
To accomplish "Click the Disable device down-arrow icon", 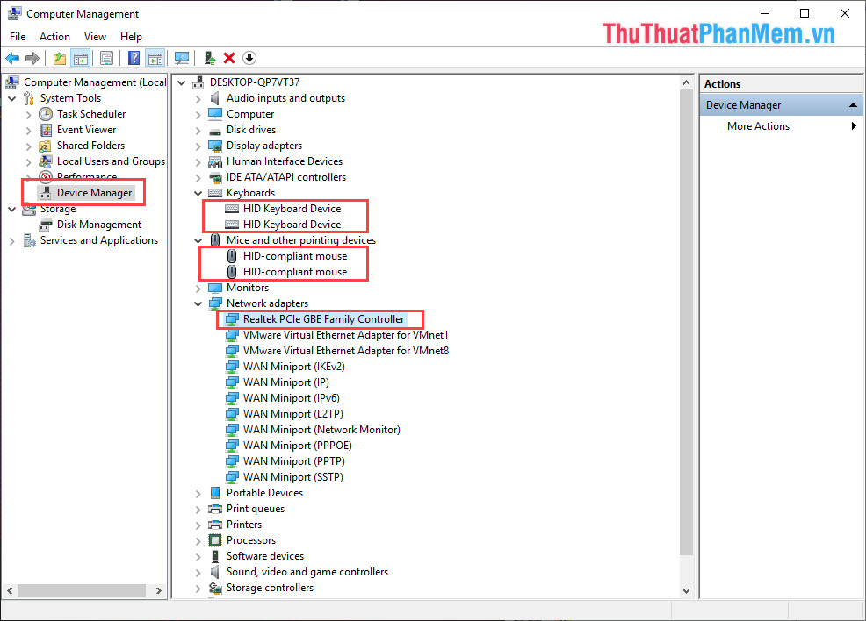I will 249,58.
